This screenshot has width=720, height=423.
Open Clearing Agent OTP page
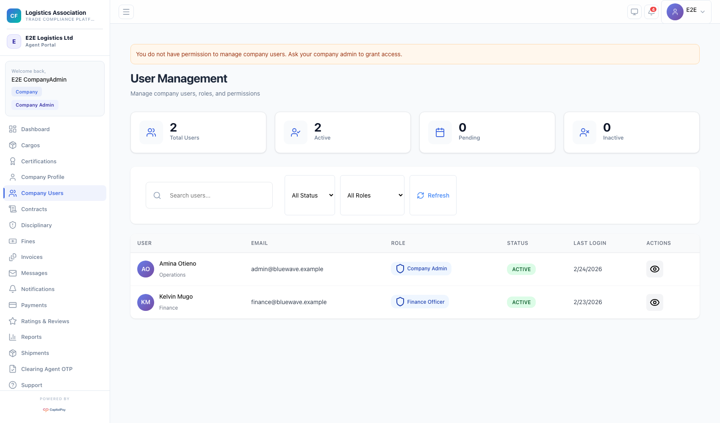pyautogui.click(x=47, y=369)
